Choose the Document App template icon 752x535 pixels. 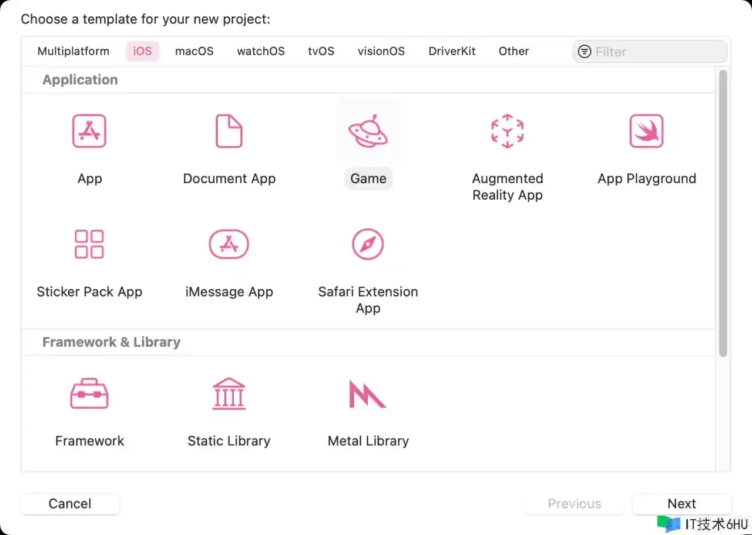[x=229, y=131]
